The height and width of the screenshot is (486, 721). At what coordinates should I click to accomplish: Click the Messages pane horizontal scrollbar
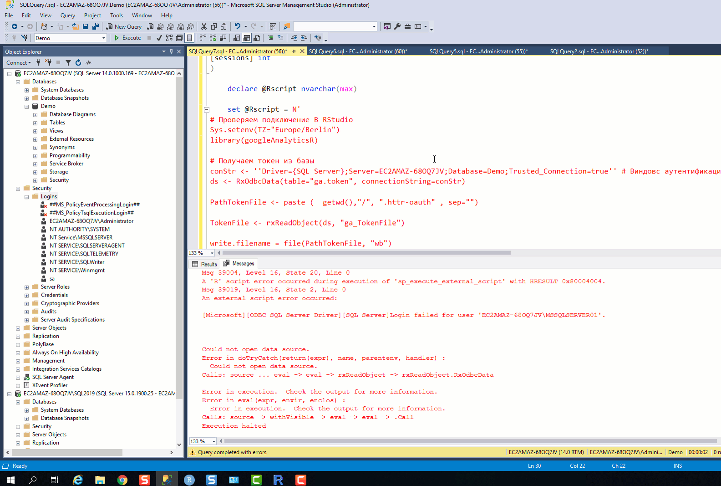(470, 441)
